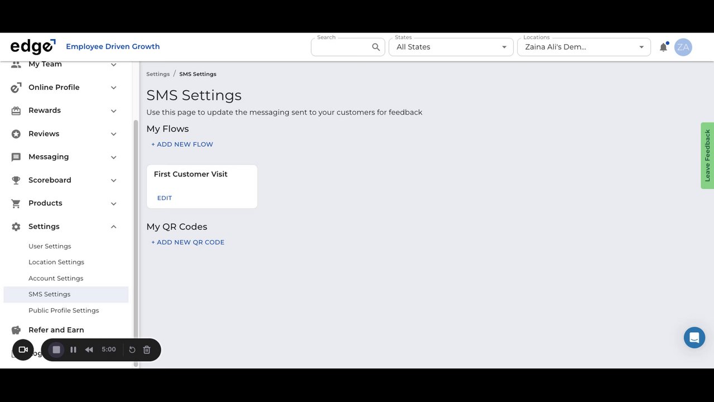This screenshot has height=402, width=714.
Task: Open the ZA user avatar menu
Action: point(683,47)
